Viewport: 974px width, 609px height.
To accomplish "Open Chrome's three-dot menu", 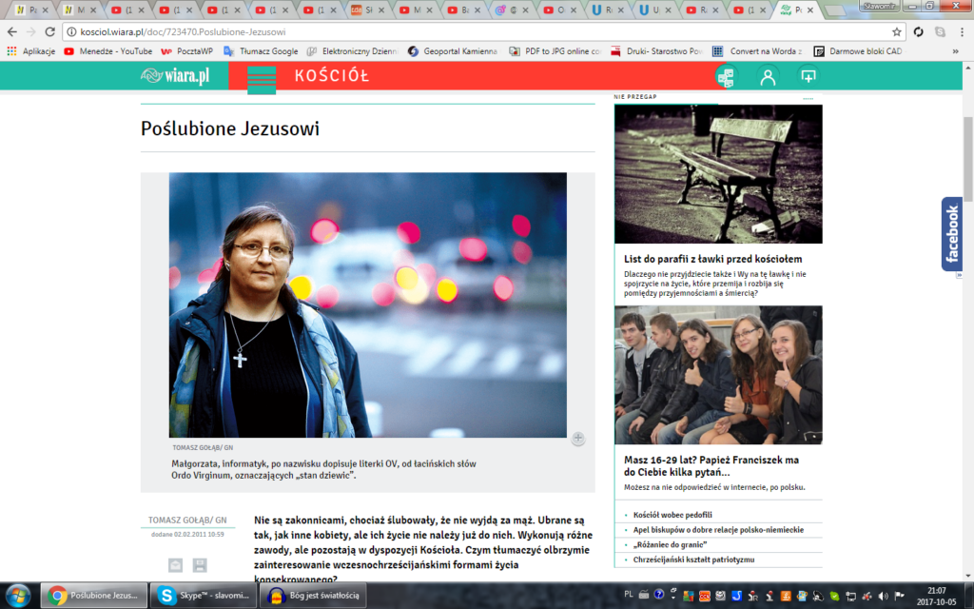I will (961, 31).
